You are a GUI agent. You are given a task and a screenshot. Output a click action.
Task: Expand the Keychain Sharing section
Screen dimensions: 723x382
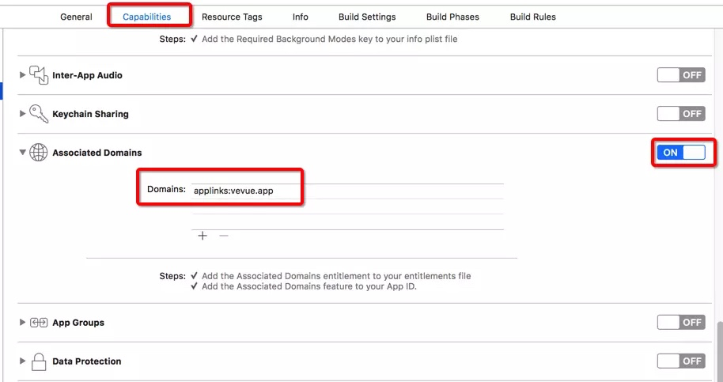(22, 114)
